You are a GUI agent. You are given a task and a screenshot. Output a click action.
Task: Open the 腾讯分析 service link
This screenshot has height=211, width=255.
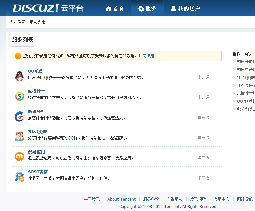[x=36, y=112]
